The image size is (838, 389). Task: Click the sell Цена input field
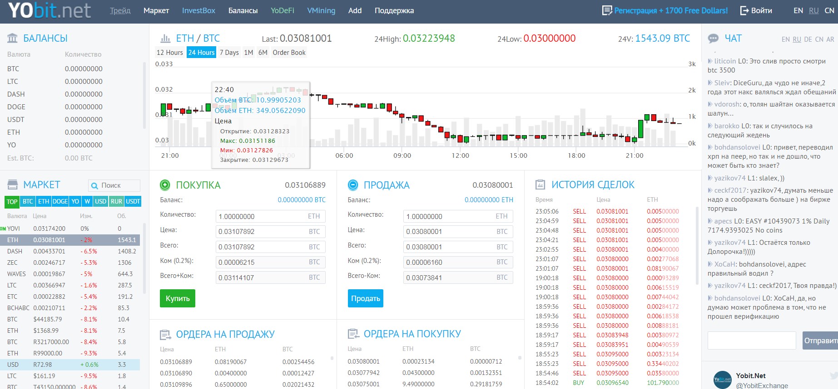[458, 232]
